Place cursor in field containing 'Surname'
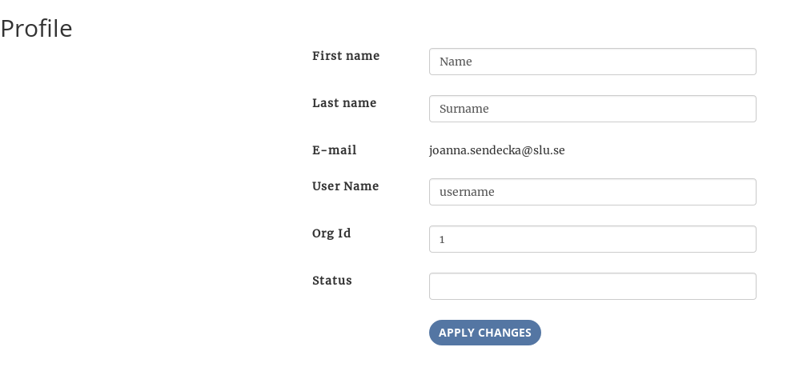Screen dimensions: 799x391 click(x=592, y=109)
